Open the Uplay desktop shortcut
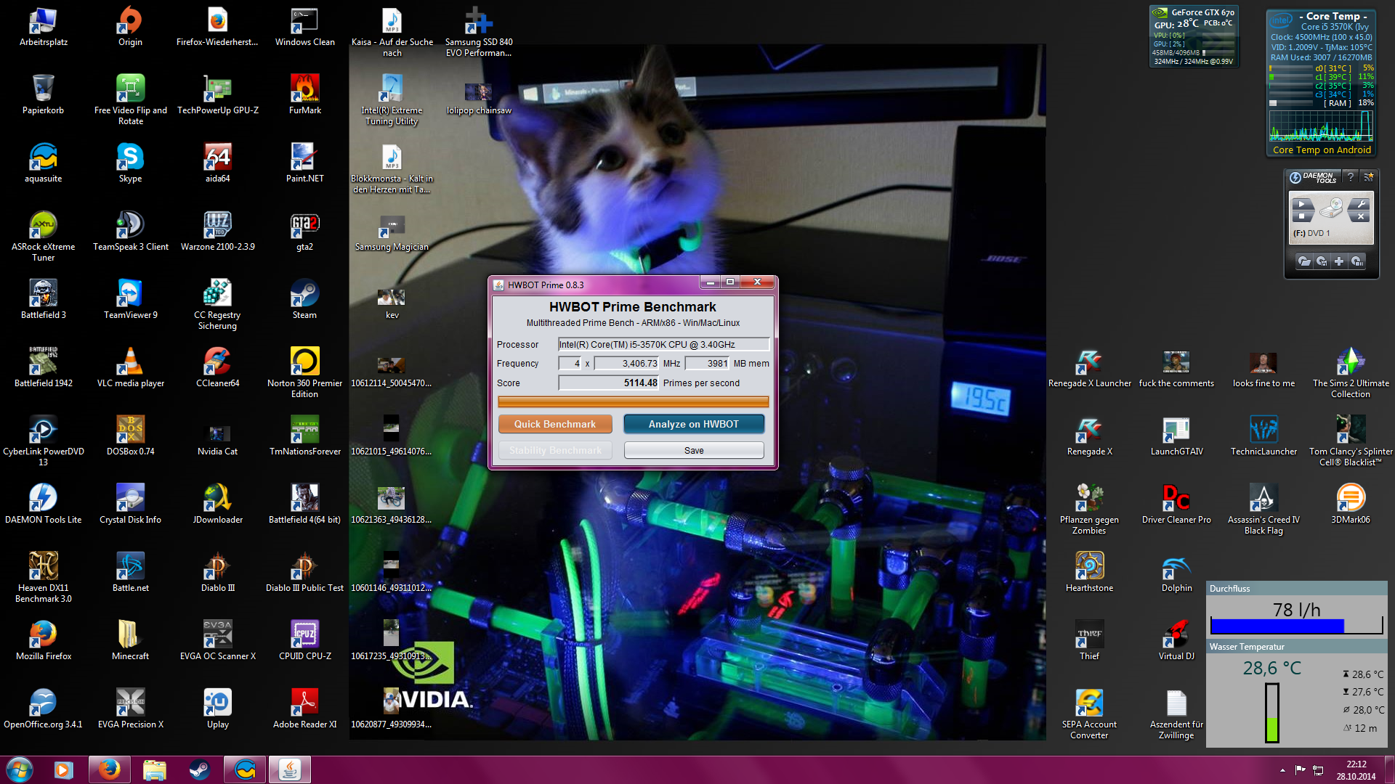Screen dimensions: 1395x784 click(x=218, y=709)
